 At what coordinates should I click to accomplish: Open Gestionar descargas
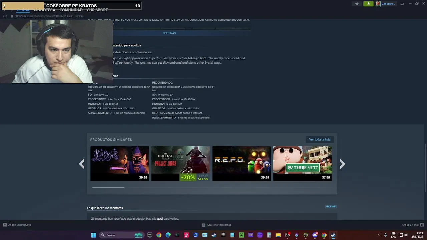click(217, 225)
